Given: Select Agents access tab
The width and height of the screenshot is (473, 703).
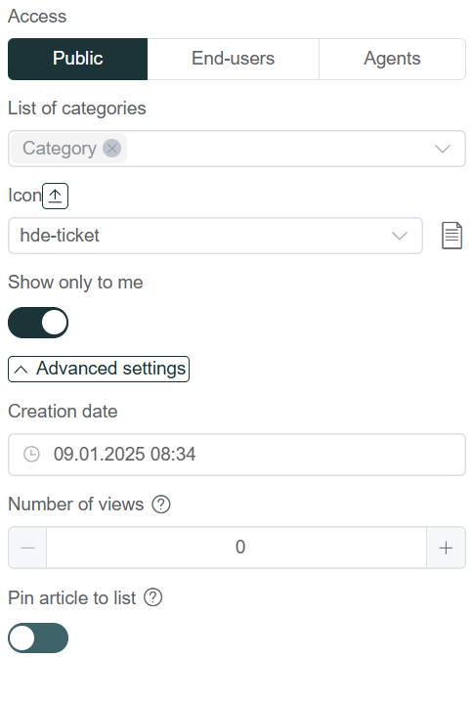Looking at the screenshot, I should pyautogui.click(x=392, y=59).
